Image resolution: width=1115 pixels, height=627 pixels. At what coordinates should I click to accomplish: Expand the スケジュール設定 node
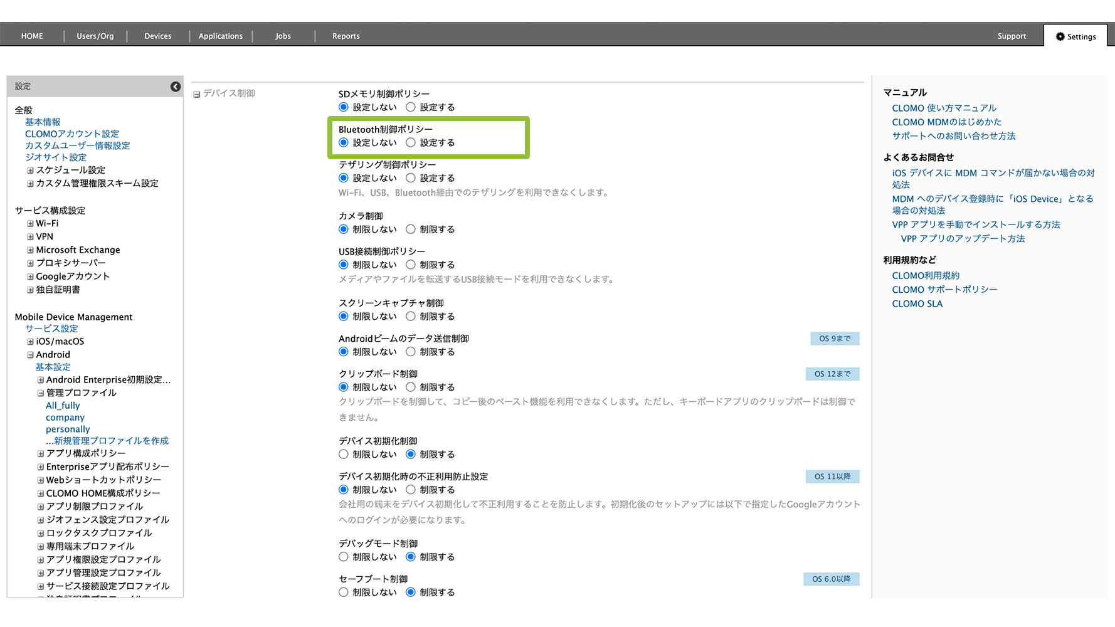tap(30, 171)
